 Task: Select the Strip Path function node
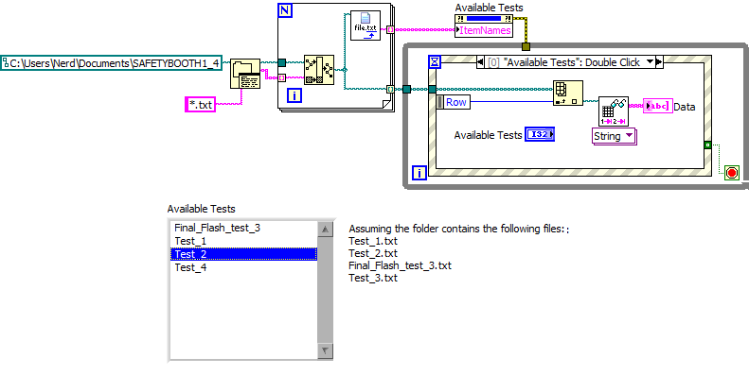click(x=318, y=70)
